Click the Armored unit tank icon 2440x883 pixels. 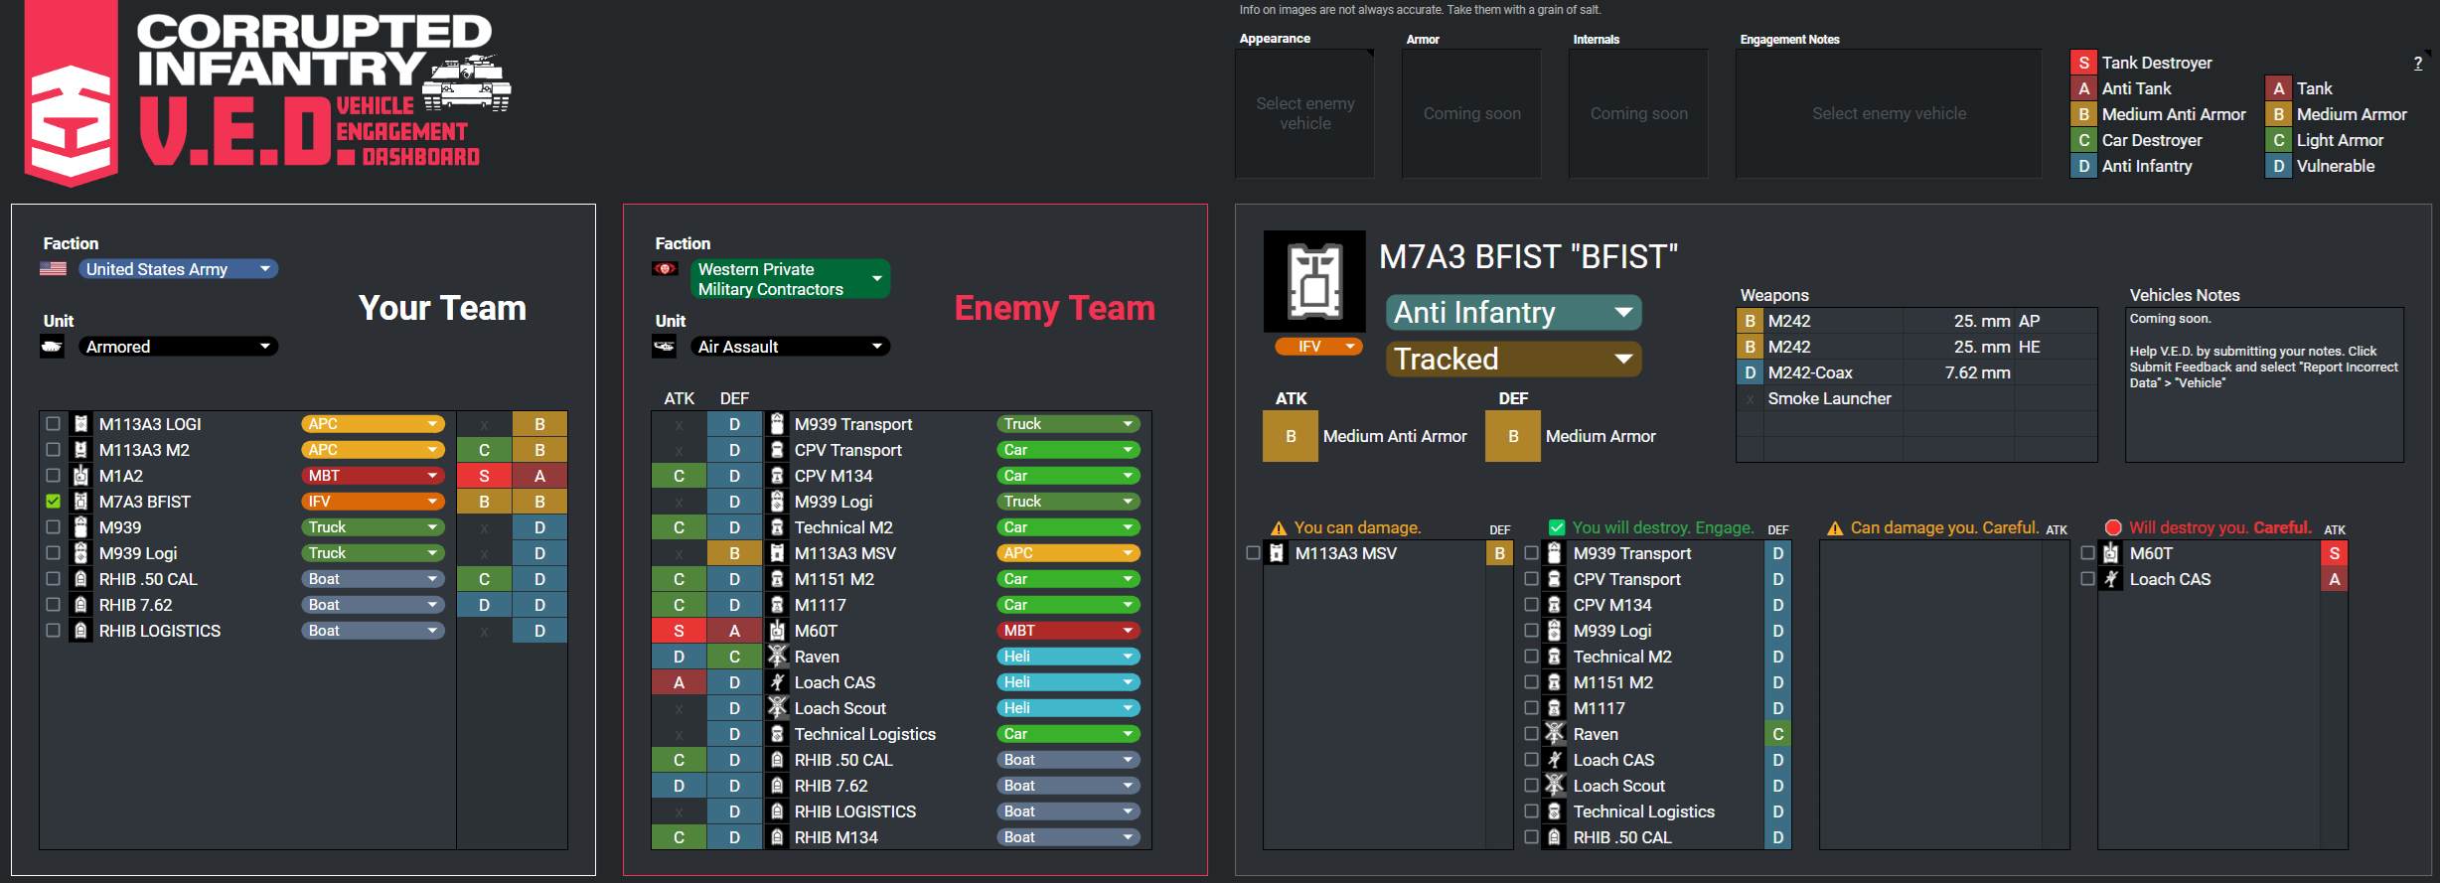(53, 347)
